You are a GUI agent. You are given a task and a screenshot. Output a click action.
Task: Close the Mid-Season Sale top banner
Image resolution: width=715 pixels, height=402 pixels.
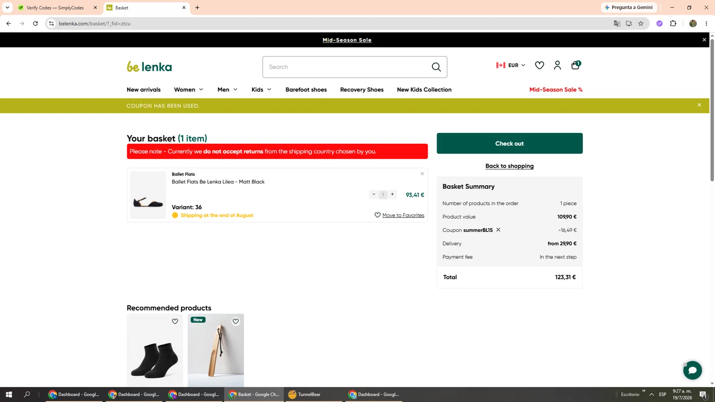(x=704, y=40)
